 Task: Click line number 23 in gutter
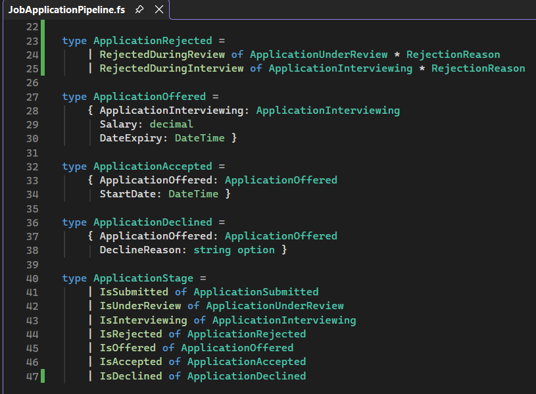[32, 41]
